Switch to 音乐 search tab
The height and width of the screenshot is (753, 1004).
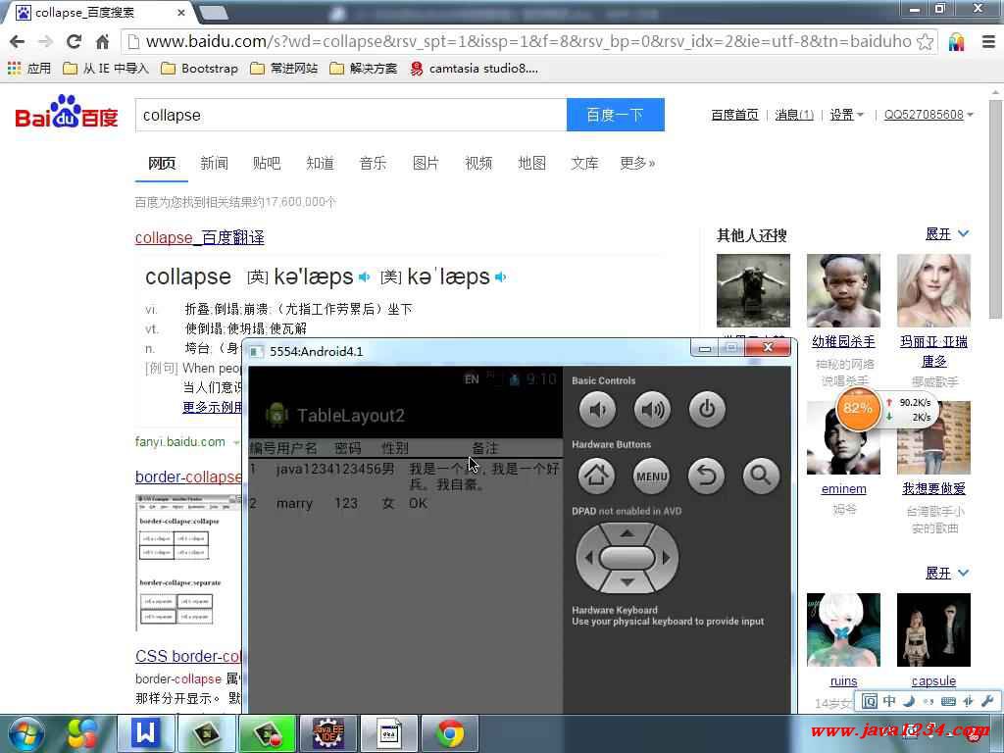373,163
